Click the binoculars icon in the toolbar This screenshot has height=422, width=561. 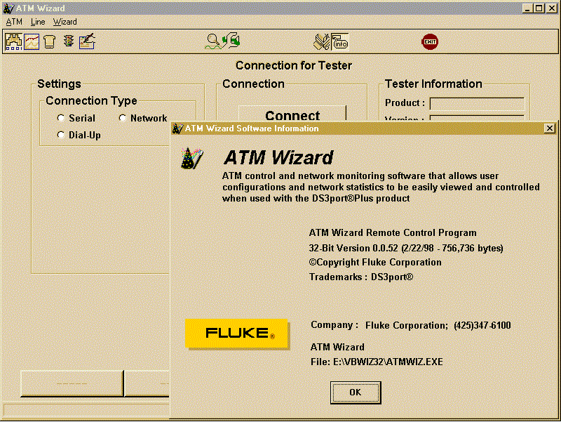click(x=13, y=41)
